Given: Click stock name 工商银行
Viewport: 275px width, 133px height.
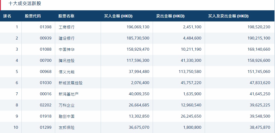Looking at the screenshot, I should click(67, 27).
